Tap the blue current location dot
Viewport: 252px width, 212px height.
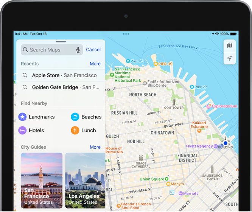[x=226, y=143]
